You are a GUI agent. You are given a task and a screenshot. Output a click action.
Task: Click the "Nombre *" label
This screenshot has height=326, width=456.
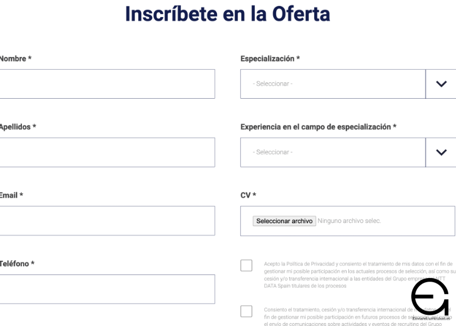point(15,59)
